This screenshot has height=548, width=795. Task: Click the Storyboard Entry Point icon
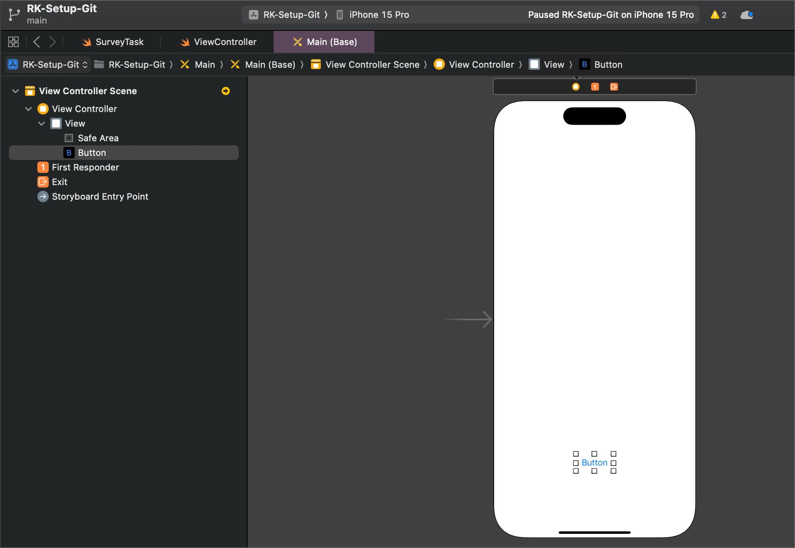click(x=43, y=196)
